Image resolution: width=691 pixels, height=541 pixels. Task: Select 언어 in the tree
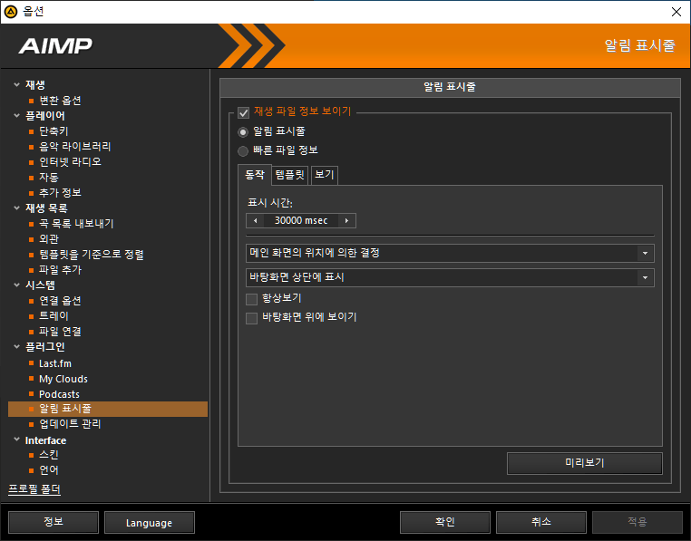coord(48,470)
